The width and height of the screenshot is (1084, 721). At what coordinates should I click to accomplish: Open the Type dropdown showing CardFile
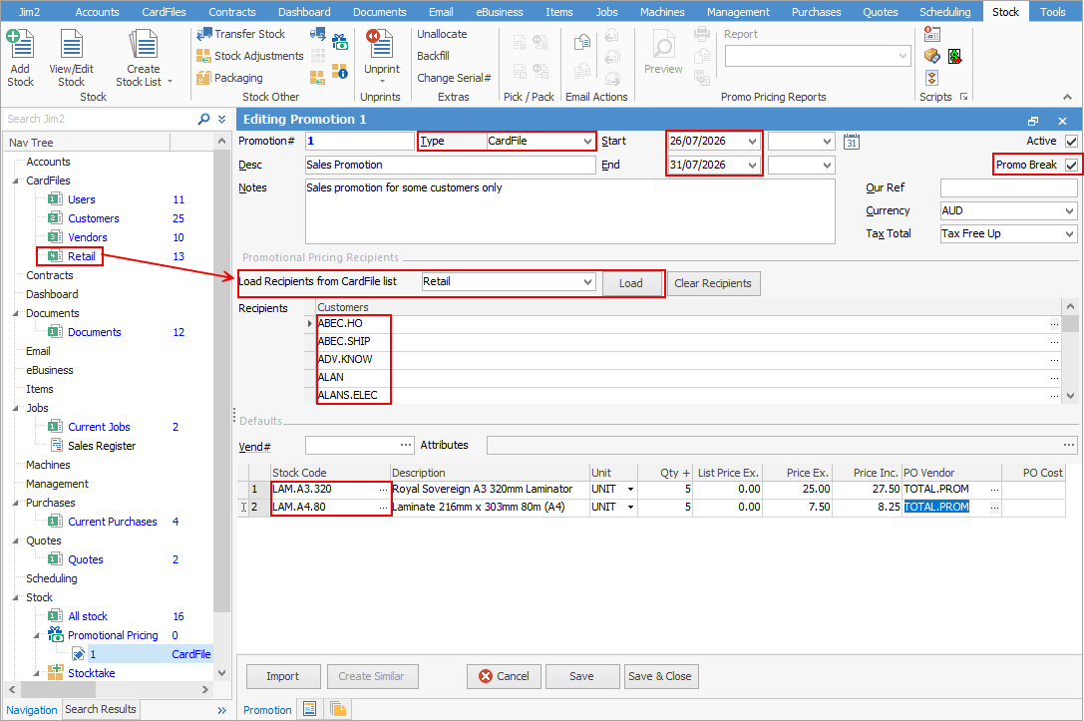(x=541, y=141)
